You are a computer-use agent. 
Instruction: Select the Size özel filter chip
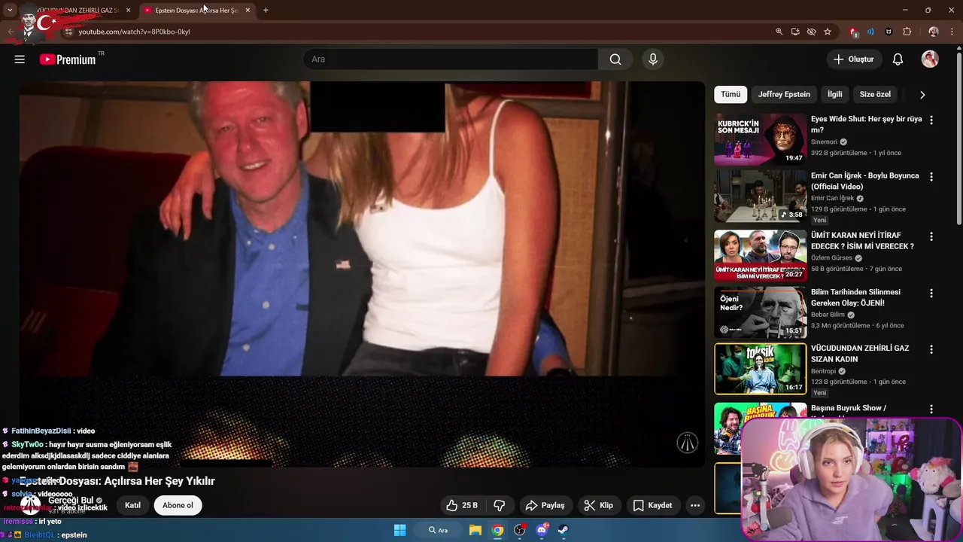(x=875, y=94)
